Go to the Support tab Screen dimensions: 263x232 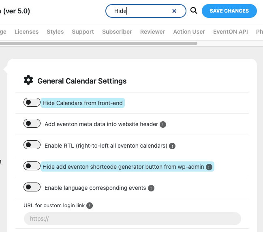coord(83,32)
